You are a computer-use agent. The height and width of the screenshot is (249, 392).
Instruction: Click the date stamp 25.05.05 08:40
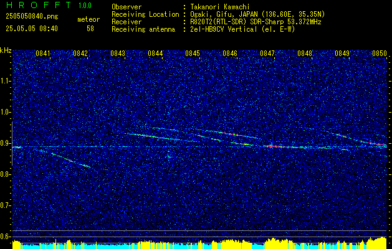coord(32,29)
